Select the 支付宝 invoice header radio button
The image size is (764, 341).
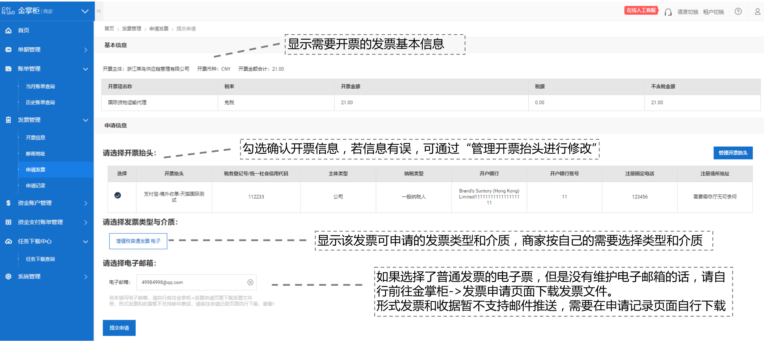coord(118,195)
